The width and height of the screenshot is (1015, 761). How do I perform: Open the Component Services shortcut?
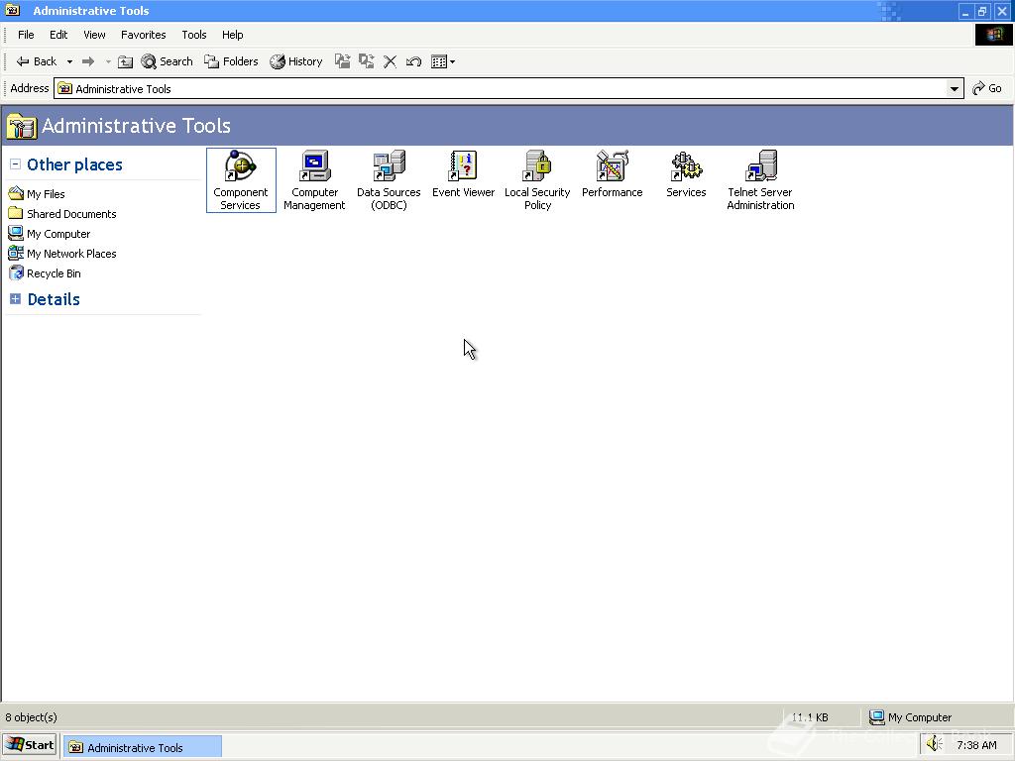(241, 180)
